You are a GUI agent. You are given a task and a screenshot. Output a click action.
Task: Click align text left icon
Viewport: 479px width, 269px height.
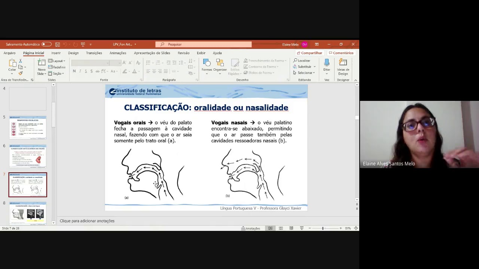tap(148, 71)
